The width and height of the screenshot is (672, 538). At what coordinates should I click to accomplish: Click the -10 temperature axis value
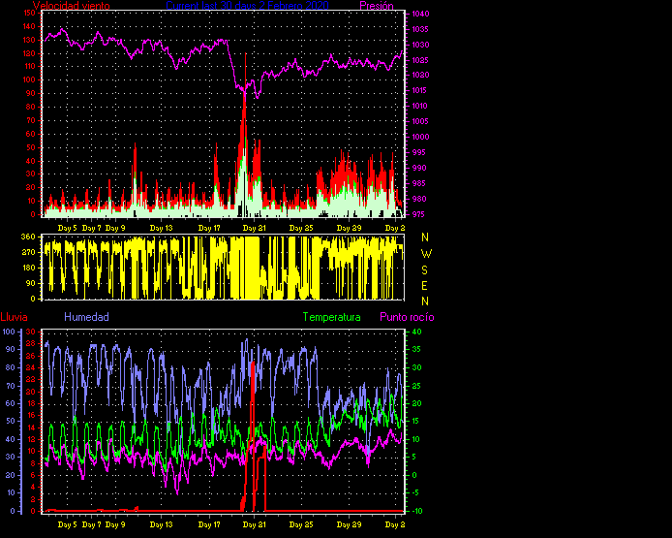pos(416,511)
